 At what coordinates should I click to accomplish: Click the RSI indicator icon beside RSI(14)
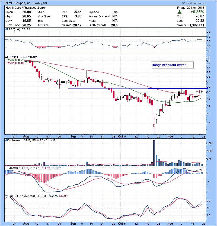coord(7,29)
